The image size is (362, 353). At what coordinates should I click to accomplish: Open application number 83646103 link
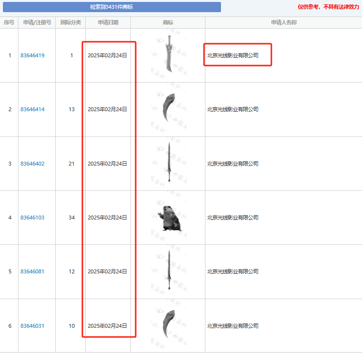(32, 218)
